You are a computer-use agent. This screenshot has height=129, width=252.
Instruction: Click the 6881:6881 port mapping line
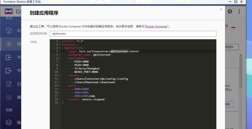[x=80, y=93]
